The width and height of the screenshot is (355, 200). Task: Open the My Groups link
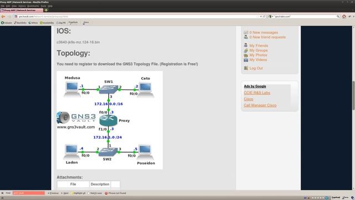click(258, 51)
